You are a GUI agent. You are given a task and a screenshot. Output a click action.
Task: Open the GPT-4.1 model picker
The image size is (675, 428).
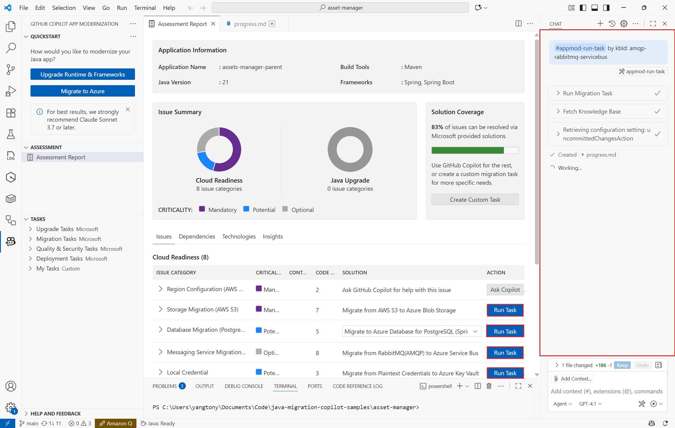590,404
